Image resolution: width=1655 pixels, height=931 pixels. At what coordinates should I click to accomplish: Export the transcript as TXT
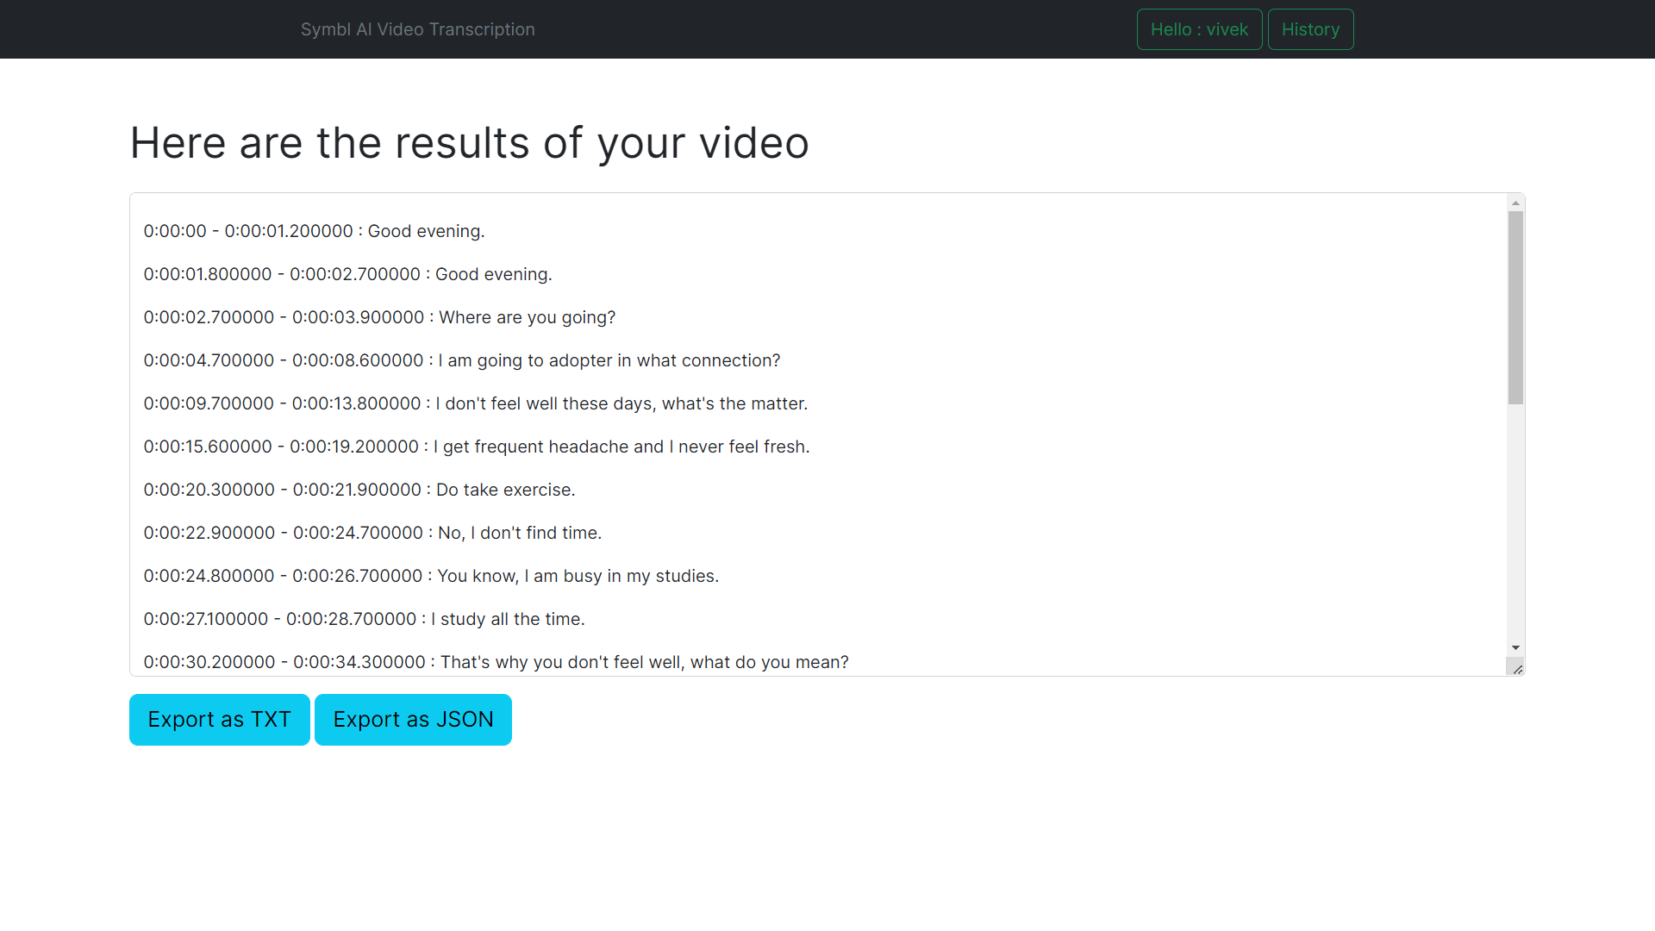point(219,720)
